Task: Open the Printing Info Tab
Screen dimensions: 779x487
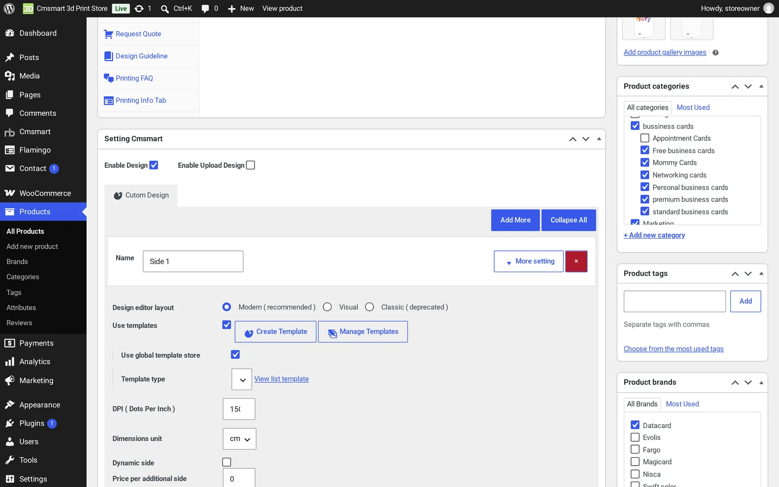Action: [141, 100]
